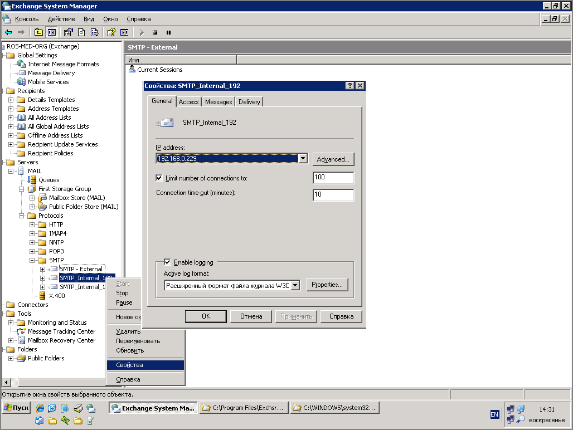Open the IP address dropdown
Viewport: 573px width, 430px height.
[303, 158]
